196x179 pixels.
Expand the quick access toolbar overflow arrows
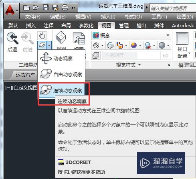pyautogui.click(x=73, y=8)
